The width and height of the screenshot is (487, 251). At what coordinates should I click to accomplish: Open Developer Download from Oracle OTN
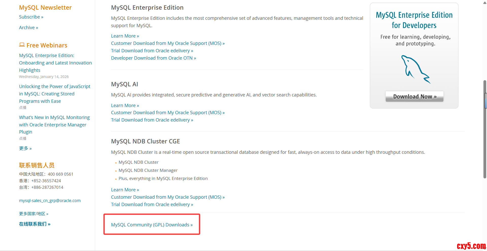153,58
